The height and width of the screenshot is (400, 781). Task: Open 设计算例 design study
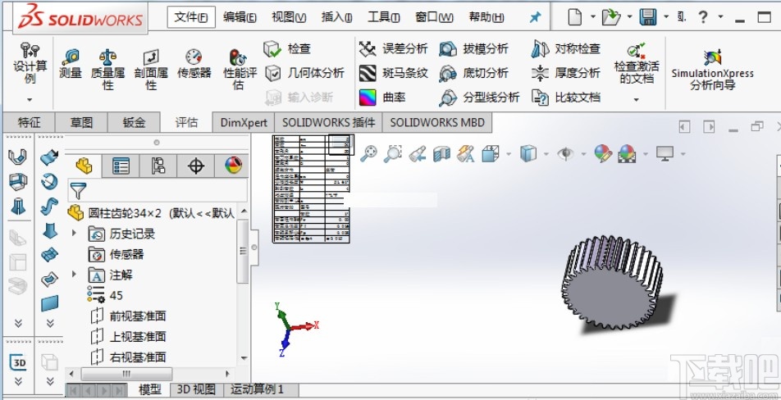[x=30, y=62]
